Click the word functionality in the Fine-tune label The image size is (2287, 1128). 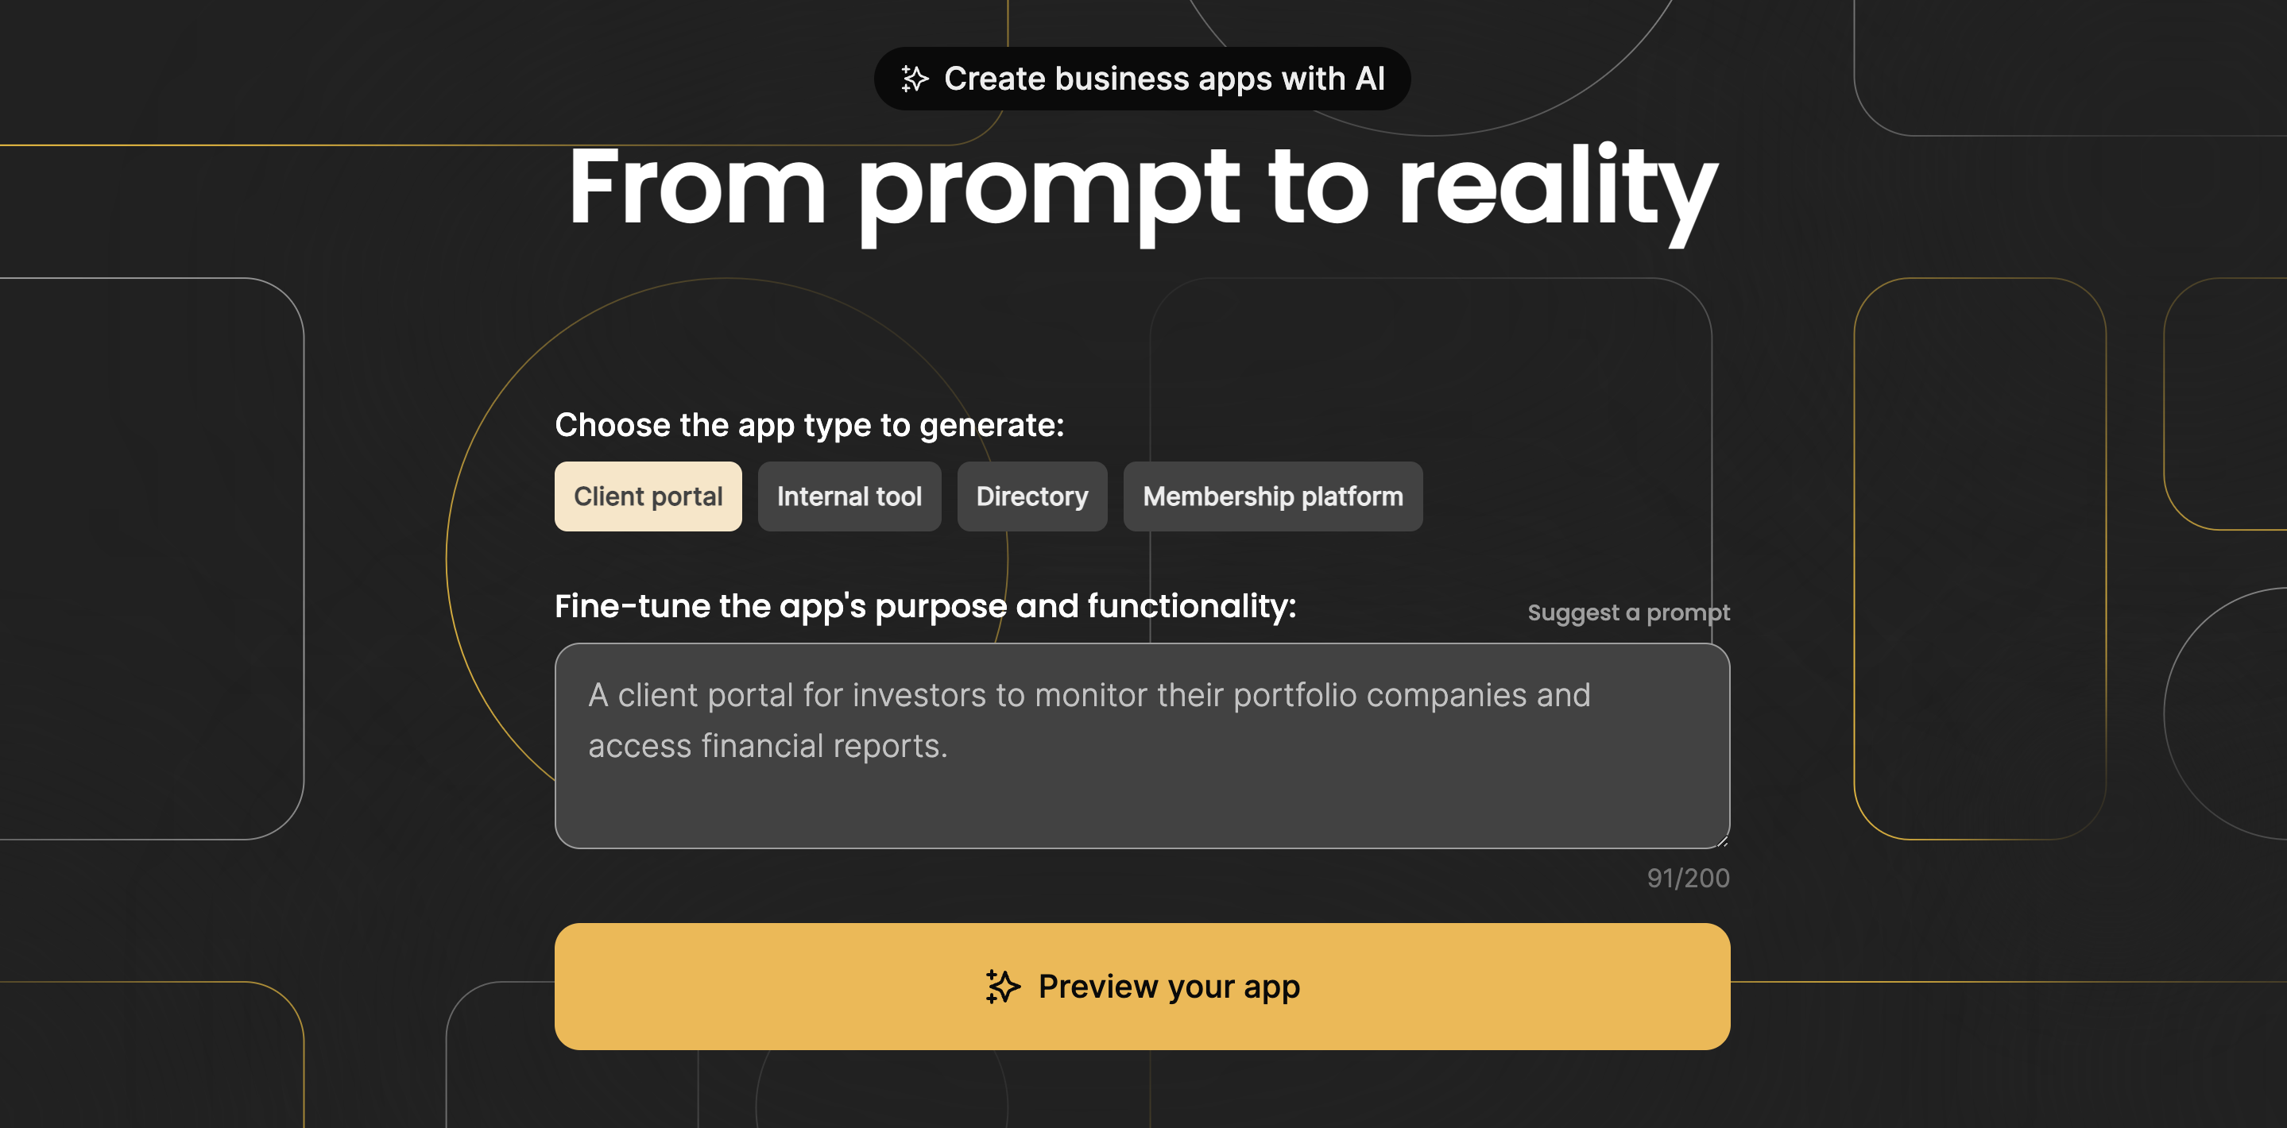[1190, 606]
